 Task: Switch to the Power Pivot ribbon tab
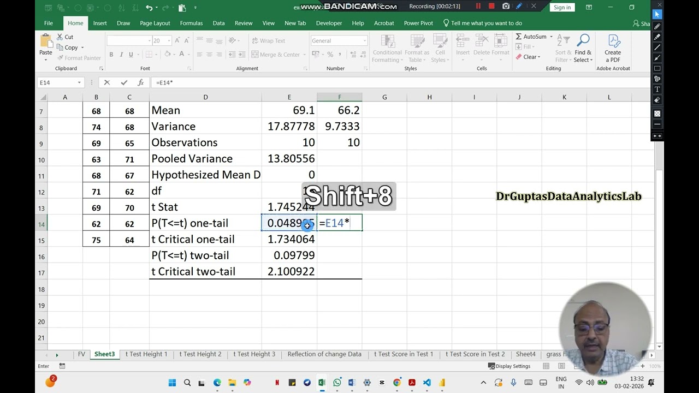418,23
